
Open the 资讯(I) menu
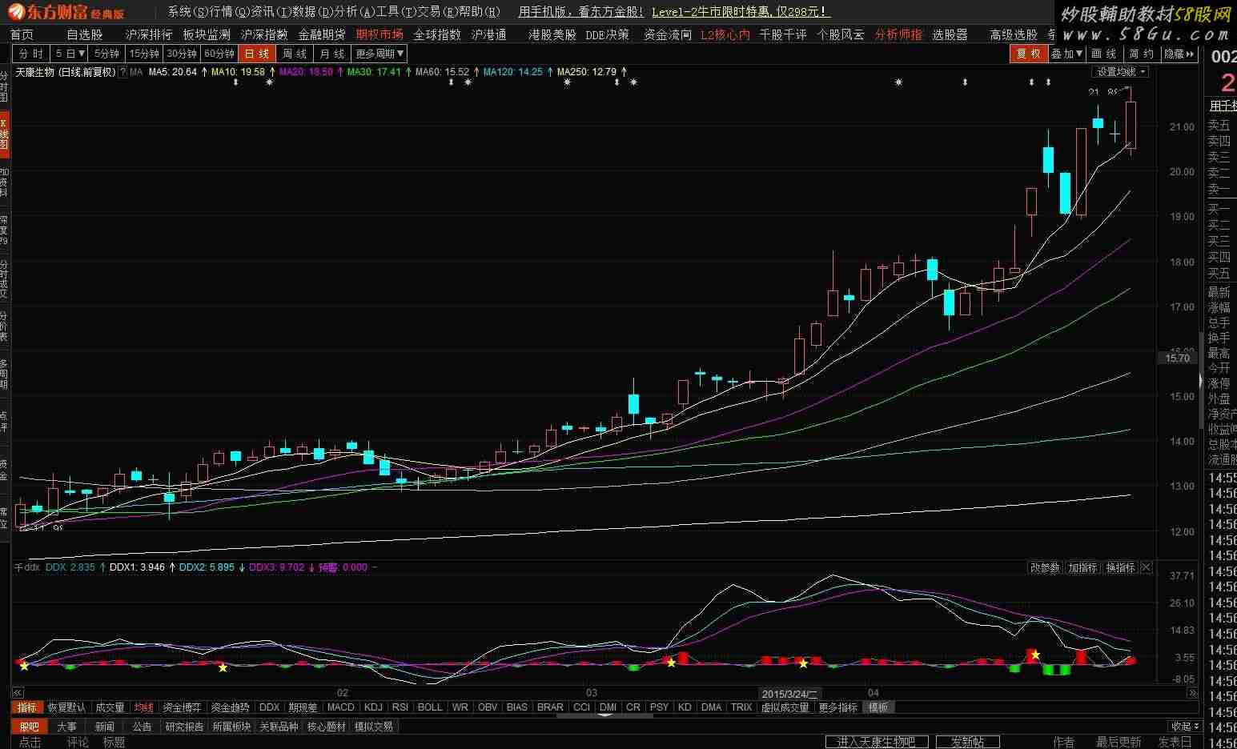271,12
